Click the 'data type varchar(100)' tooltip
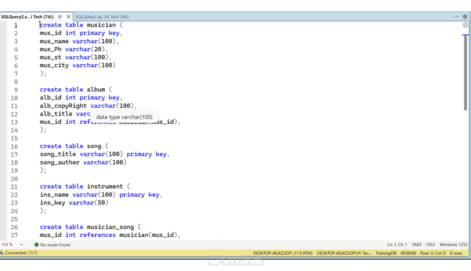 click(x=124, y=117)
